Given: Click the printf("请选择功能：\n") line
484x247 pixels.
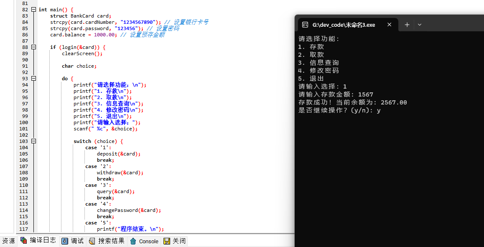Looking at the screenshot, I should pos(110,85).
